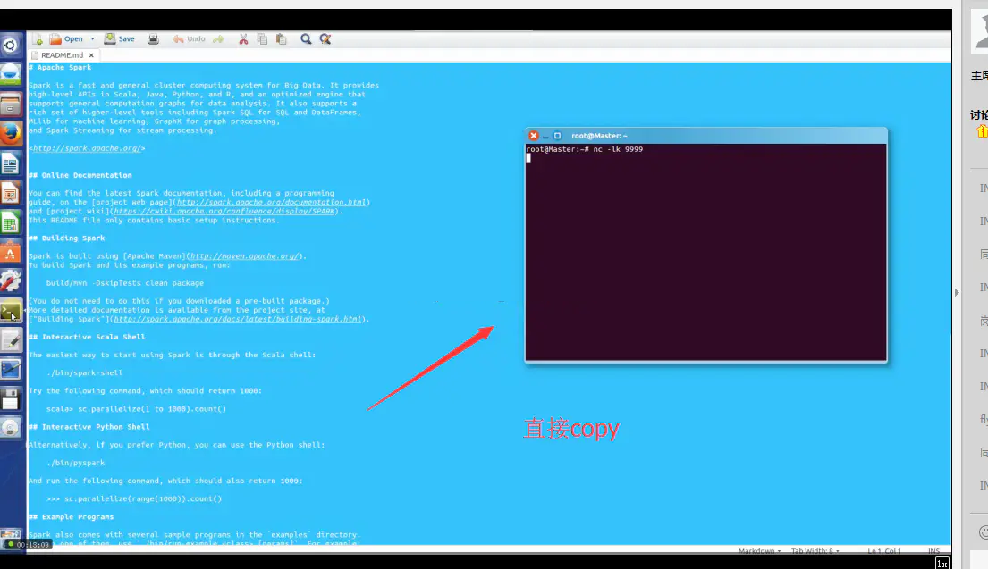Launch LibreOffice Writer from the launcher
The width and height of the screenshot is (988, 569).
(x=10, y=163)
